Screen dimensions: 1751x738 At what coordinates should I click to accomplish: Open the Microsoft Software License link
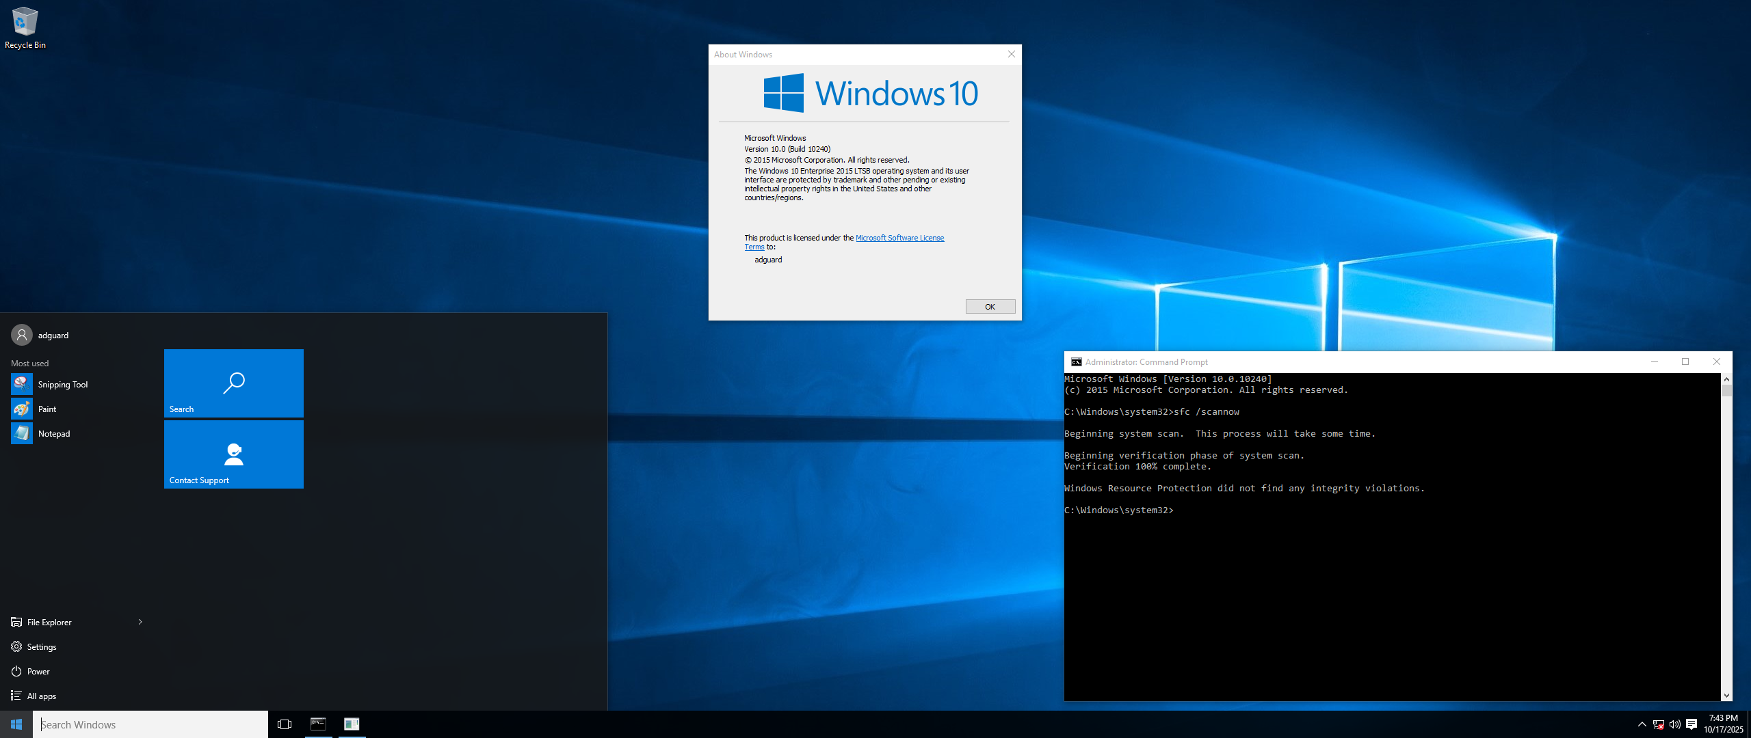pos(899,238)
